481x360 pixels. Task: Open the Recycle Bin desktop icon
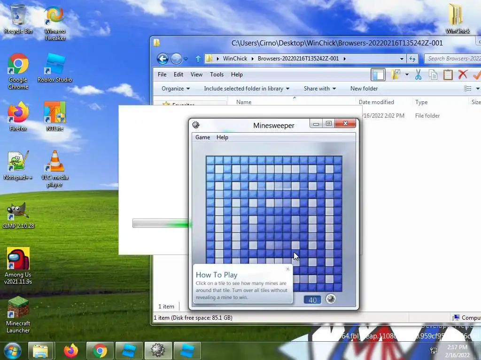(18, 19)
